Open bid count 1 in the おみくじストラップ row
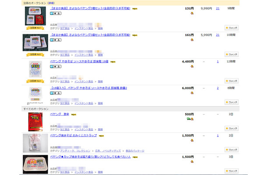Image resolution: width=267 pixels, height=175 pixels. pos(218,136)
